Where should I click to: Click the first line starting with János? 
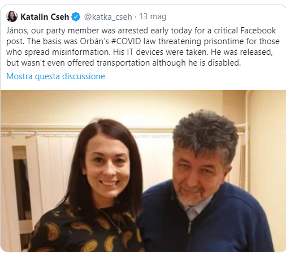141,31
